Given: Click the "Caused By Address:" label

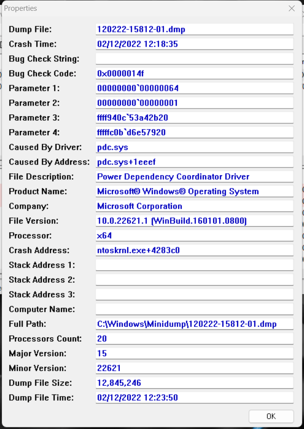Looking at the screenshot, I should coord(49,162).
